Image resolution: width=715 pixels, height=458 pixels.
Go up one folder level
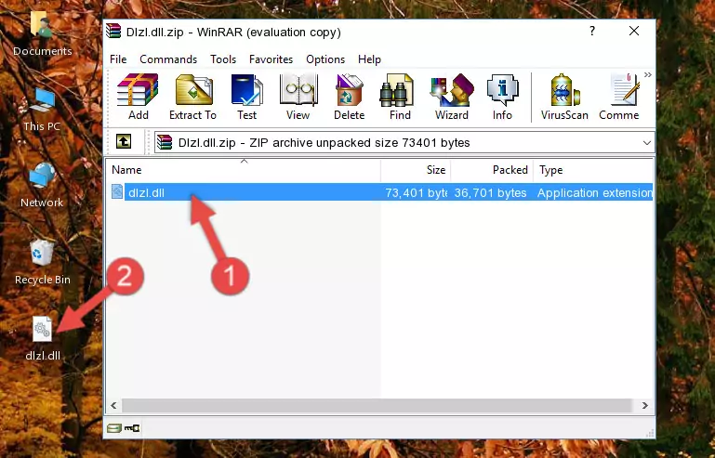(124, 142)
